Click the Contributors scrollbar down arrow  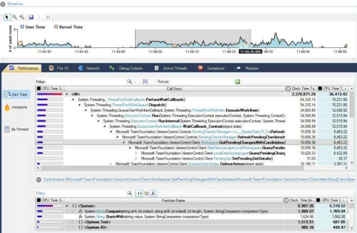coord(352,228)
